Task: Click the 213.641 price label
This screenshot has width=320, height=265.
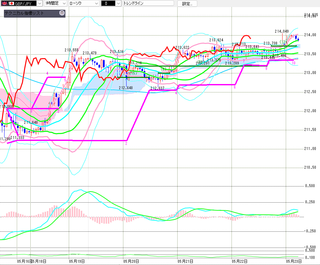Action: click(252, 47)
